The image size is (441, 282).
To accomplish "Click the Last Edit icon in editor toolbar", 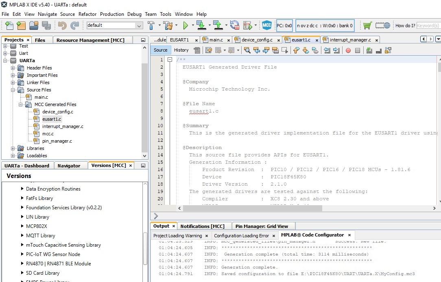I will 208,50.
